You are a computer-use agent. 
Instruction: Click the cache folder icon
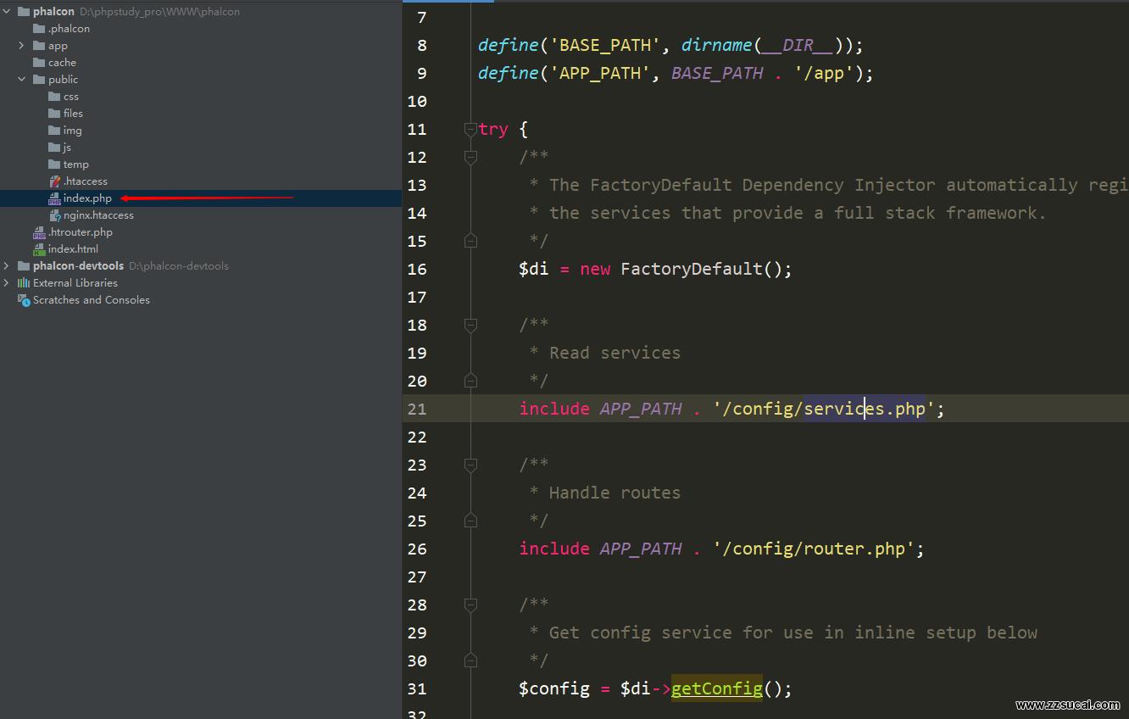[39, 63]
